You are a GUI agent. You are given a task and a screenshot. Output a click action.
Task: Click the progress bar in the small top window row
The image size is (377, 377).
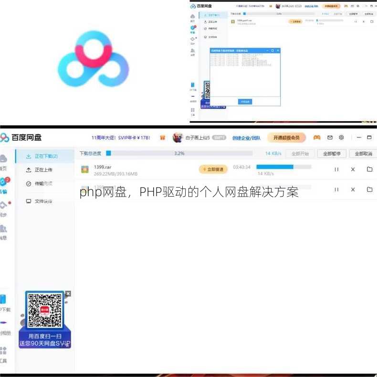pyautogui.click(x=330, y=21)
